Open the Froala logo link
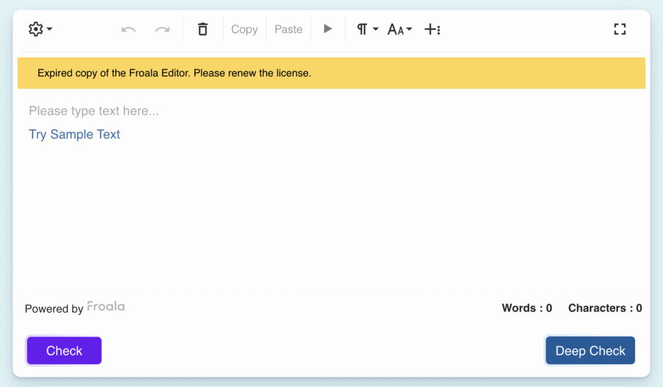Image resolution: width=663 pixels, height=387 pixels. click(x=106, y=307)
